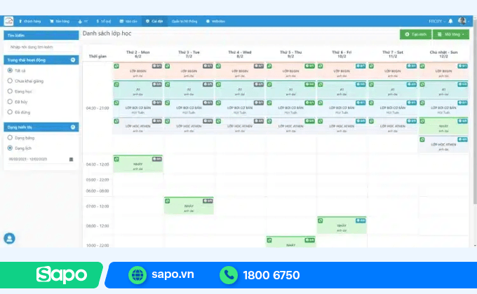The height and width of the screenshot is (294, 477).
Task: Click the Chủ nhật - Sun column header
Action: [443, 54]
